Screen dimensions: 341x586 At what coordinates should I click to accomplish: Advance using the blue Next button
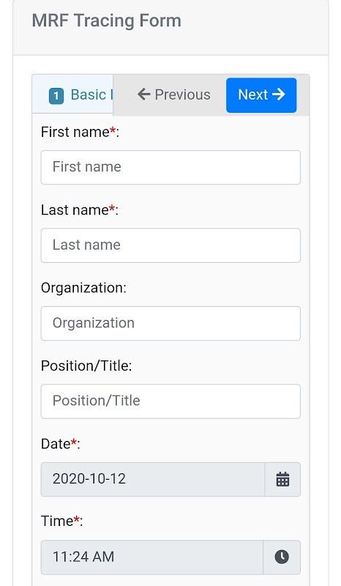(261, 95)
